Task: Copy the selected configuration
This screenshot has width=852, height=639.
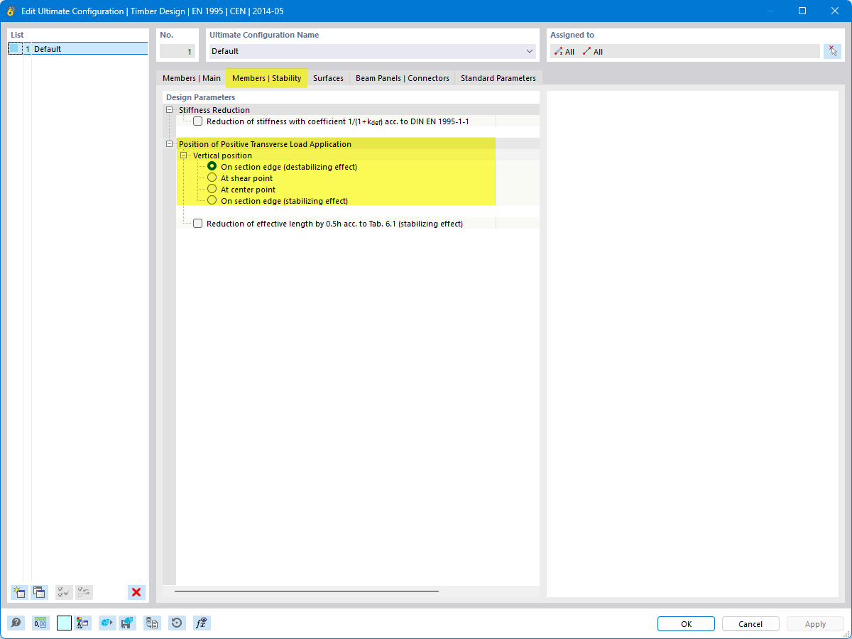Action: [x=39, y=592]
